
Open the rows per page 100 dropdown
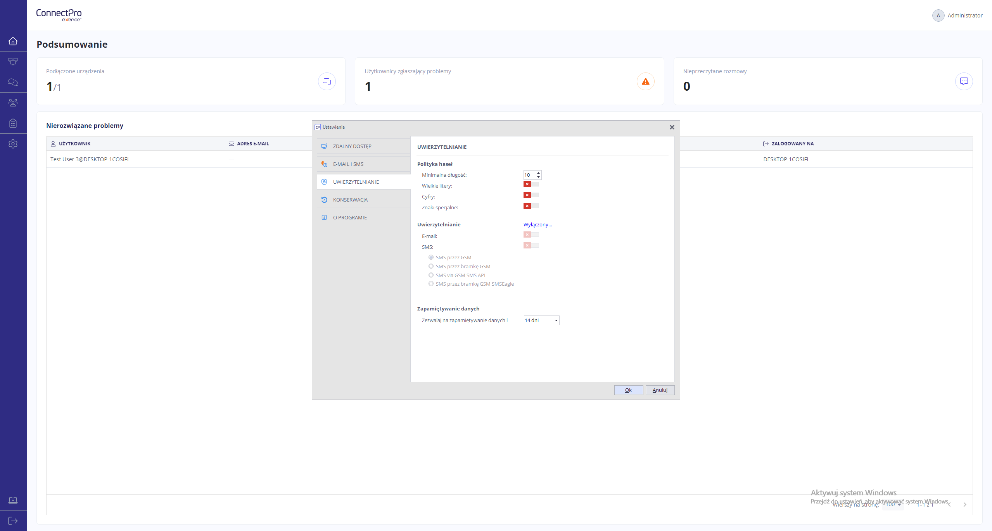(x=893, y=505)
